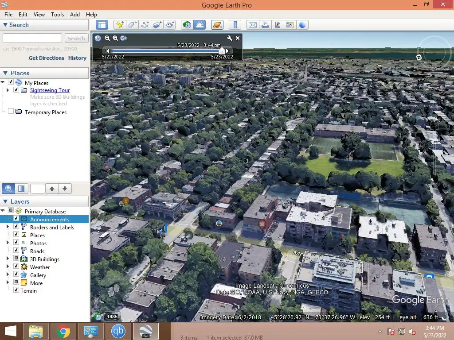Click the Get Directions link
Image resolution: width=454 pixels, height=340 pixels.
point(46,58)
